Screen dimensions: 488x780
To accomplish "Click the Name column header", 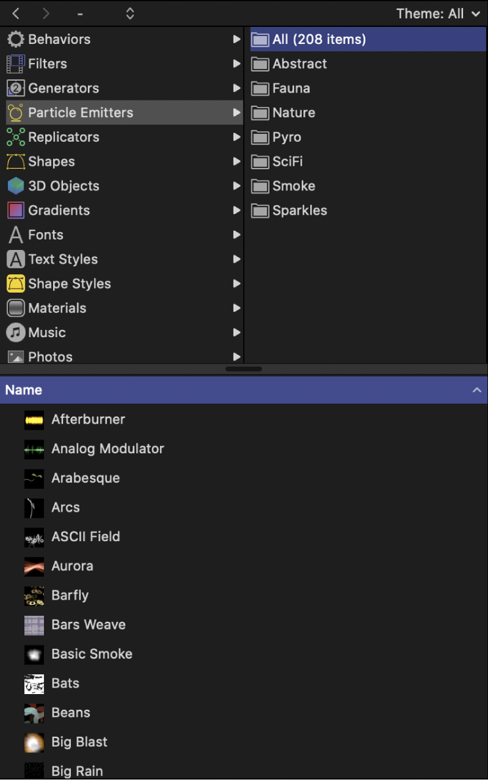I will click(x=24, y=389).
